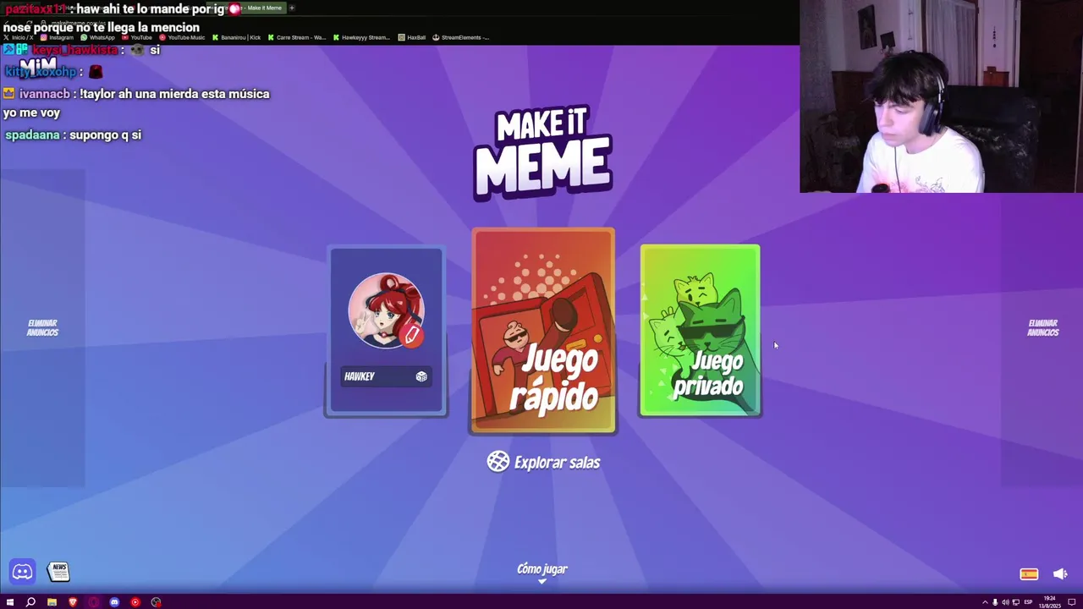Open the Windows notification center
The width and height of the screenshot is (1083, 609).
pos(1070,602)
